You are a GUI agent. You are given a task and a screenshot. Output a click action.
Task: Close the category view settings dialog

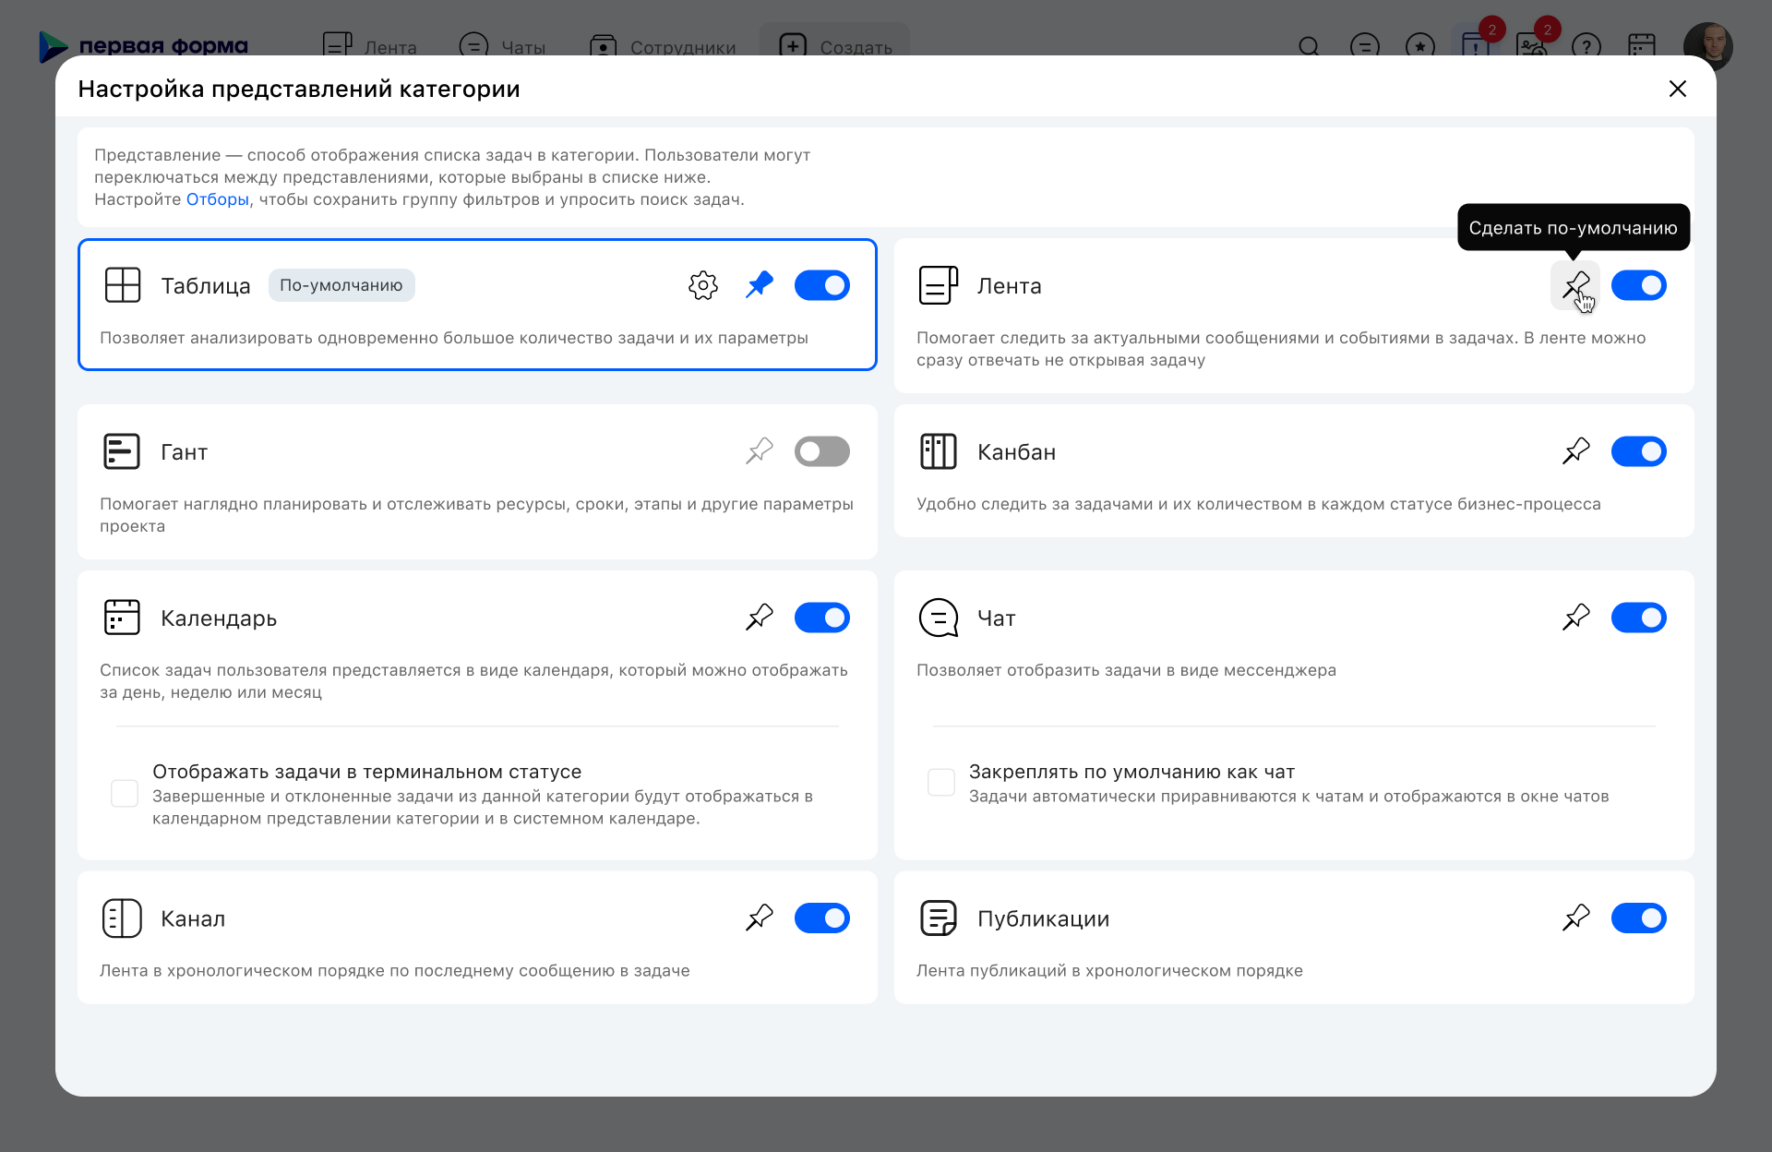[x=1677, y=89]
